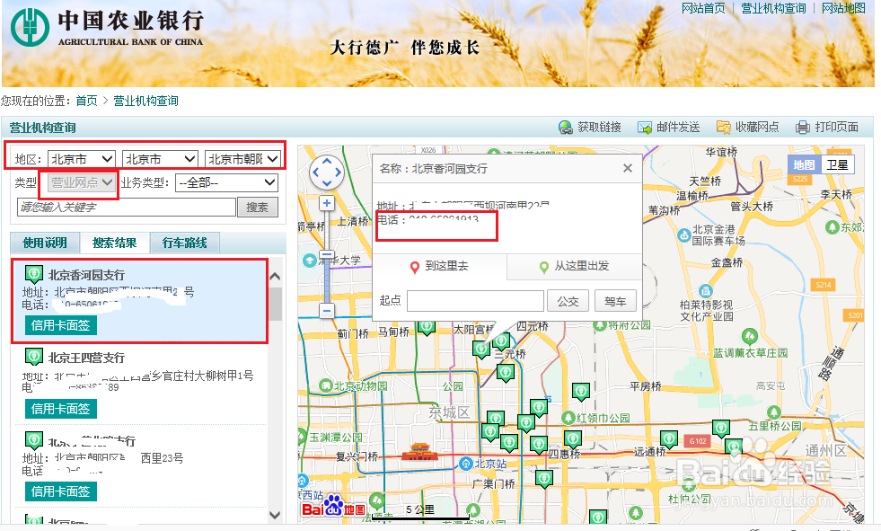The image size is (881, 531).
Task: Click the 柏莱特影视文化产业园 map icon
Action: [x=706, y=291]
